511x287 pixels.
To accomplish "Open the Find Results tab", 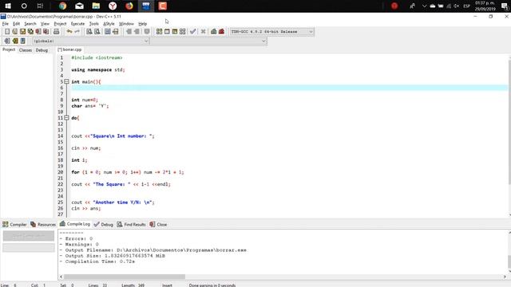I will [x=131, y=225].
